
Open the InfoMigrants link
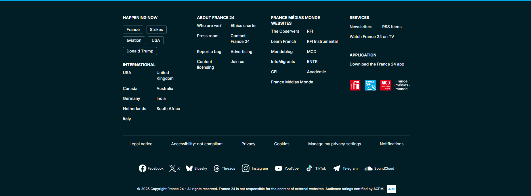click(283, 62)
